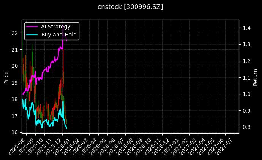Click the 1.4 return tick label
The width and height of the screenshot is (262, 160).
click(247, 28)
